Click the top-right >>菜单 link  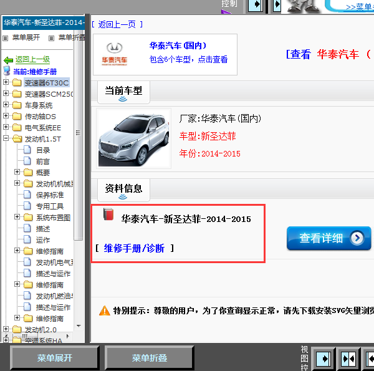pos(360,7)
